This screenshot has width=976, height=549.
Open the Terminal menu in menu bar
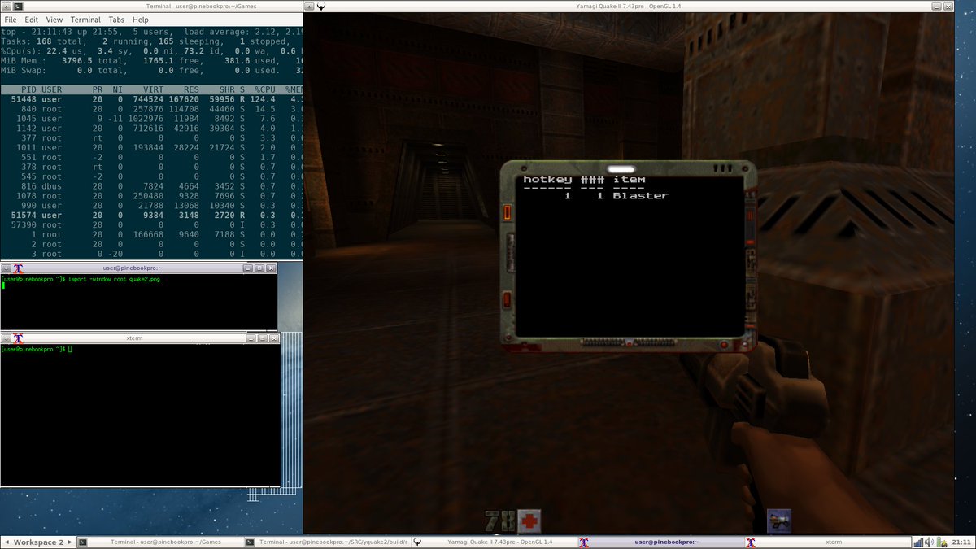coord(85,20)
